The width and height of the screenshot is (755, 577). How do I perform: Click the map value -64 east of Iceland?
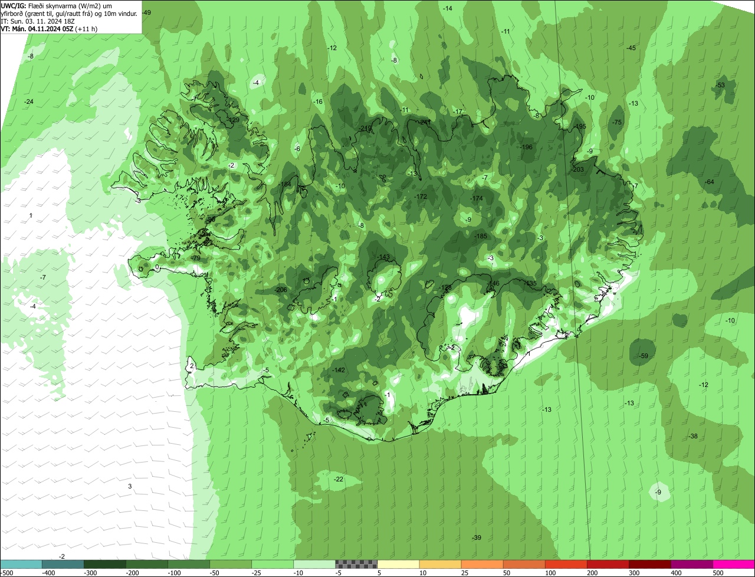[710, 182]
